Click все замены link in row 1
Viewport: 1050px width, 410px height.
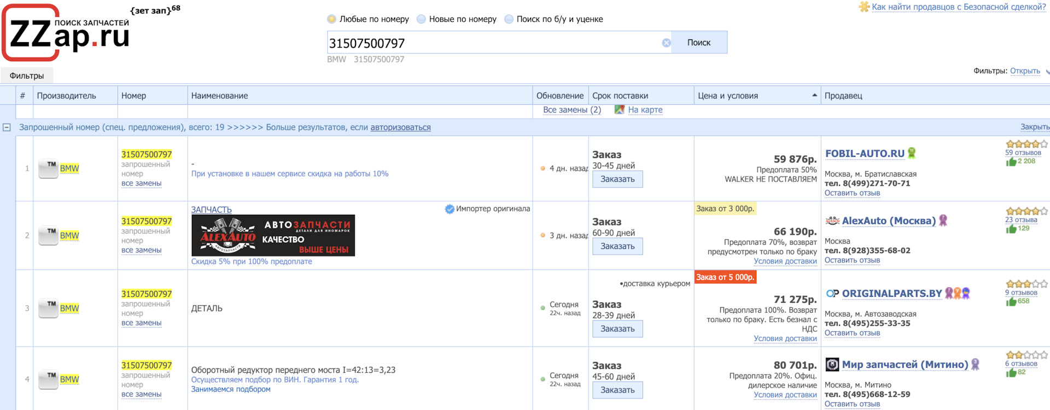142,183
